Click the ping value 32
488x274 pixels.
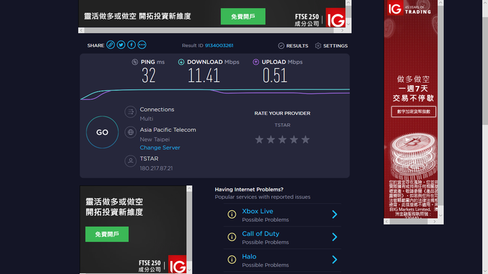tap(148, 76)
